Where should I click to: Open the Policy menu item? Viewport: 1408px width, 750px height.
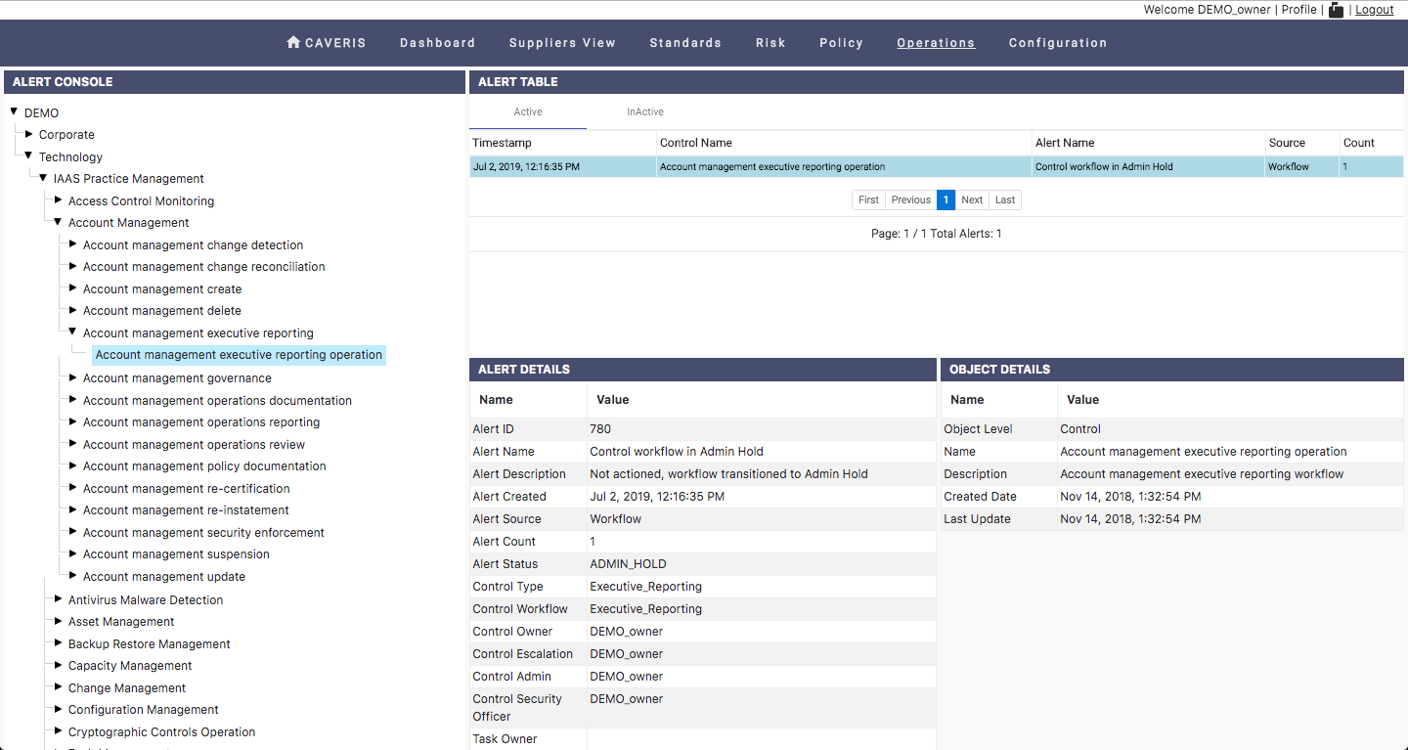pos(841,43)
